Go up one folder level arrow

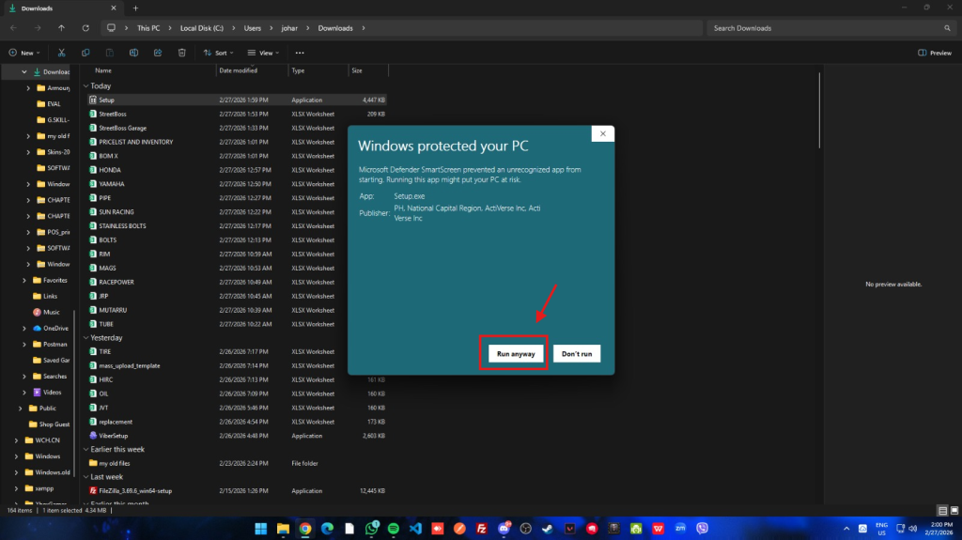[x=62, y=28]
